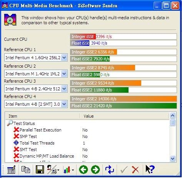Select the Intel Pentium M 1.4GHz 1ML2 combo box

(36, 74)
